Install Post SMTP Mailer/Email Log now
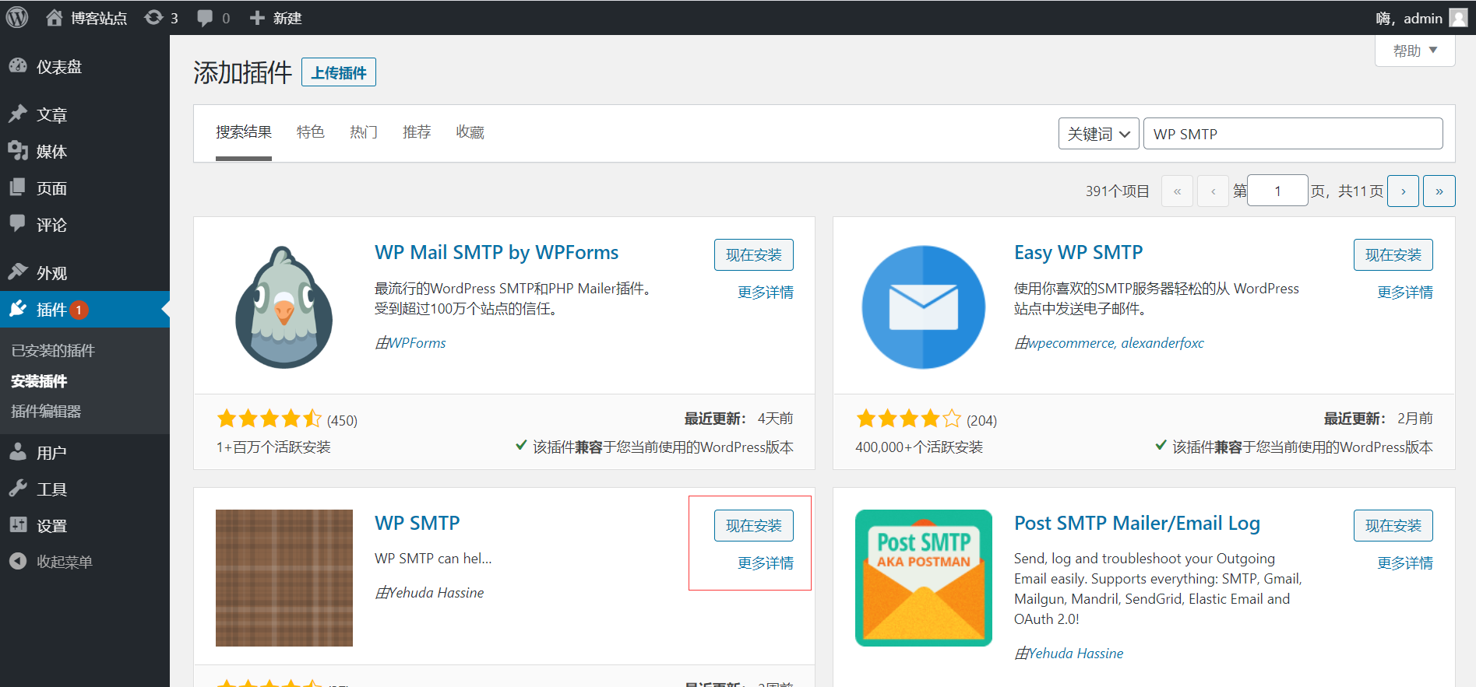Viewport: 1476px width, 687px height. tap(1393, 526)
